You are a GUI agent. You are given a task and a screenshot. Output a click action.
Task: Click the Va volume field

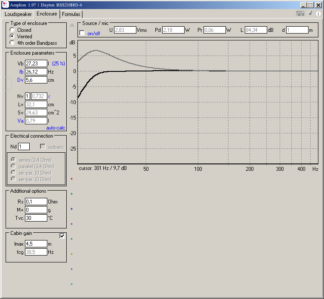coord(36,120)
